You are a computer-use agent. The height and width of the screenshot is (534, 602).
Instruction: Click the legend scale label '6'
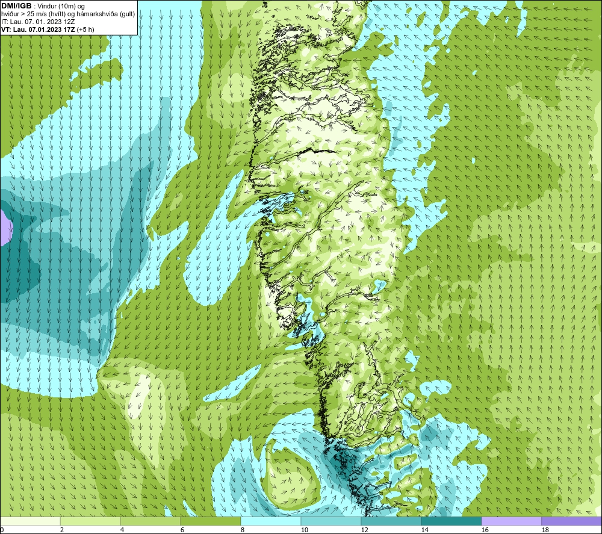pyautogui.click(x=182, y=530)
